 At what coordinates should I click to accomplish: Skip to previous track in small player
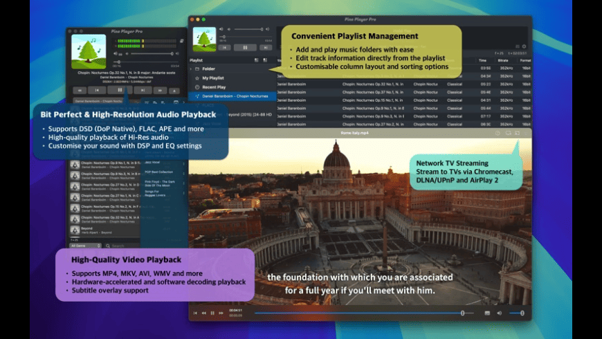pos(97,90)
